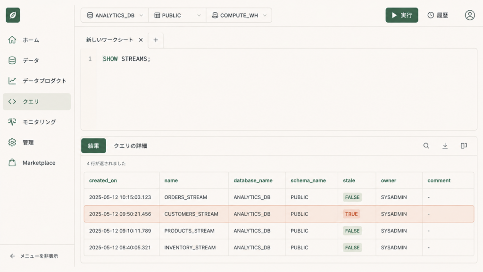Toggle results side panel layout icon

(x=464, y=145)
